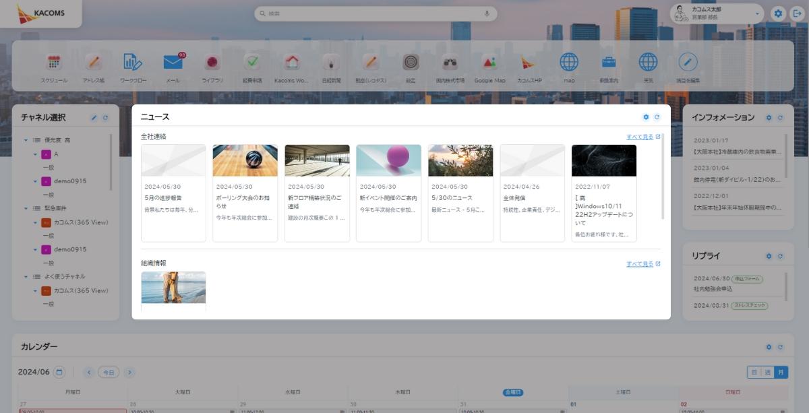Viewport: 809px width, 413px height.
Task: Open the メール icon with 93 badge
Action: 173,63
